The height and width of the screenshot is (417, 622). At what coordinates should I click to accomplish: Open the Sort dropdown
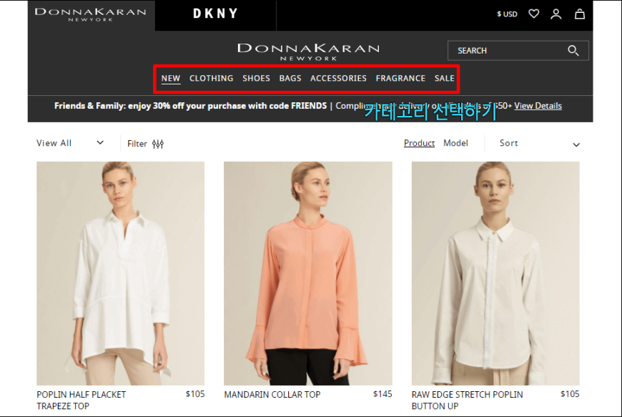pyautogui.click(x=540, y=143)
